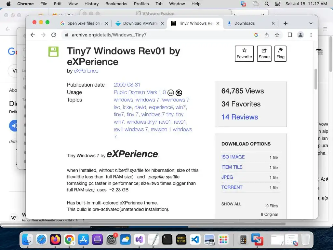Click the green floppy disk software icon
The height and width of the screenshot is (250, 333).
(54, 51)
